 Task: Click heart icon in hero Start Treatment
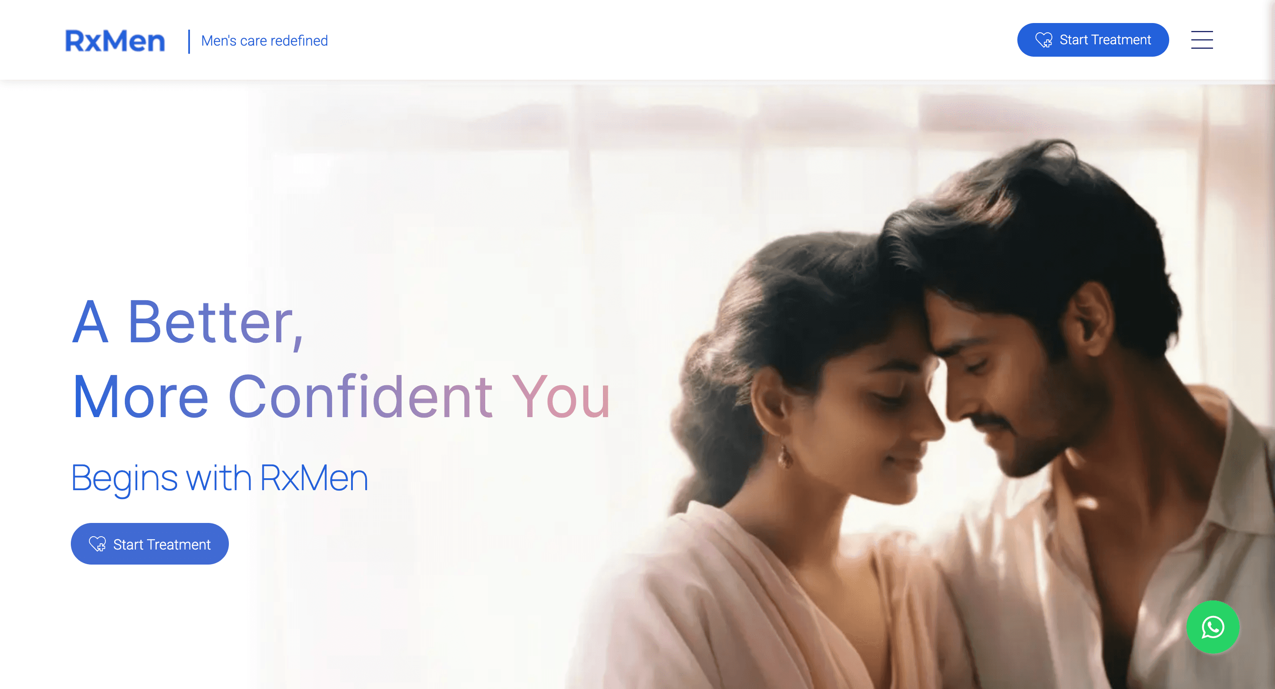coord(97,544)
